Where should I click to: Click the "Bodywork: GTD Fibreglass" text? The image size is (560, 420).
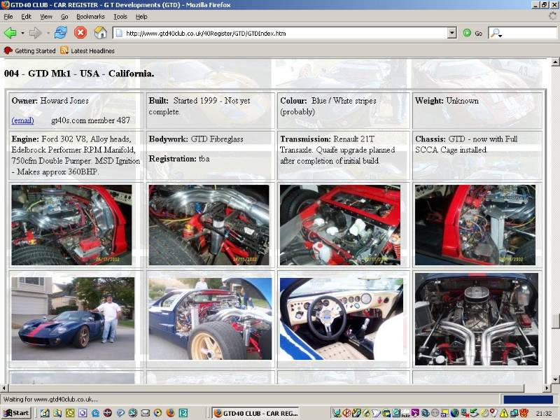tap(196, 139)
